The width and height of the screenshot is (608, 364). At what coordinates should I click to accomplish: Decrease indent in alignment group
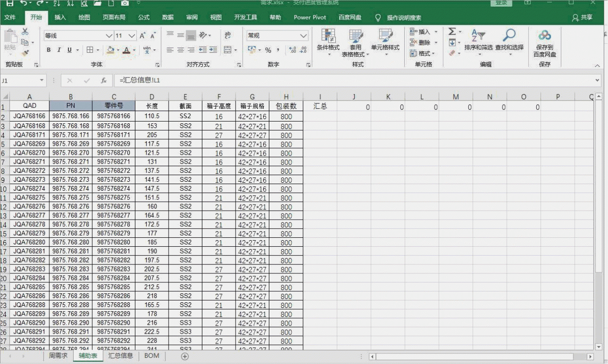203,50
